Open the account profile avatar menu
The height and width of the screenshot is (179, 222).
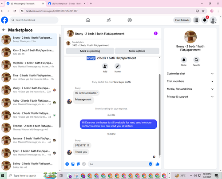[x=213, y=20]
